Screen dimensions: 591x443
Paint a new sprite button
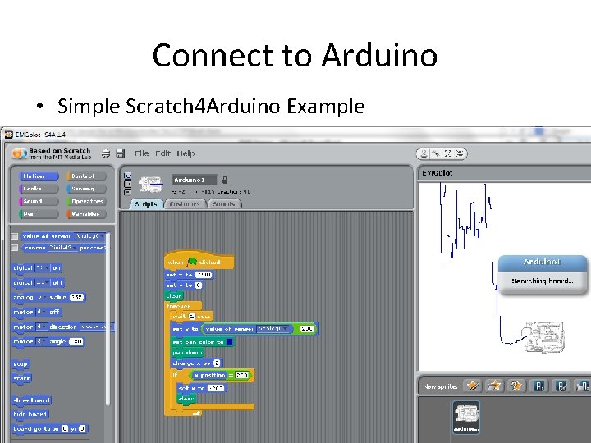(x=472, y=386)
